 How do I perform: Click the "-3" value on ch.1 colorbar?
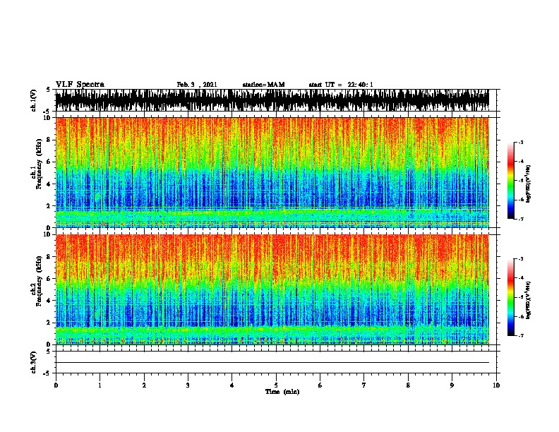click(521, 143)
